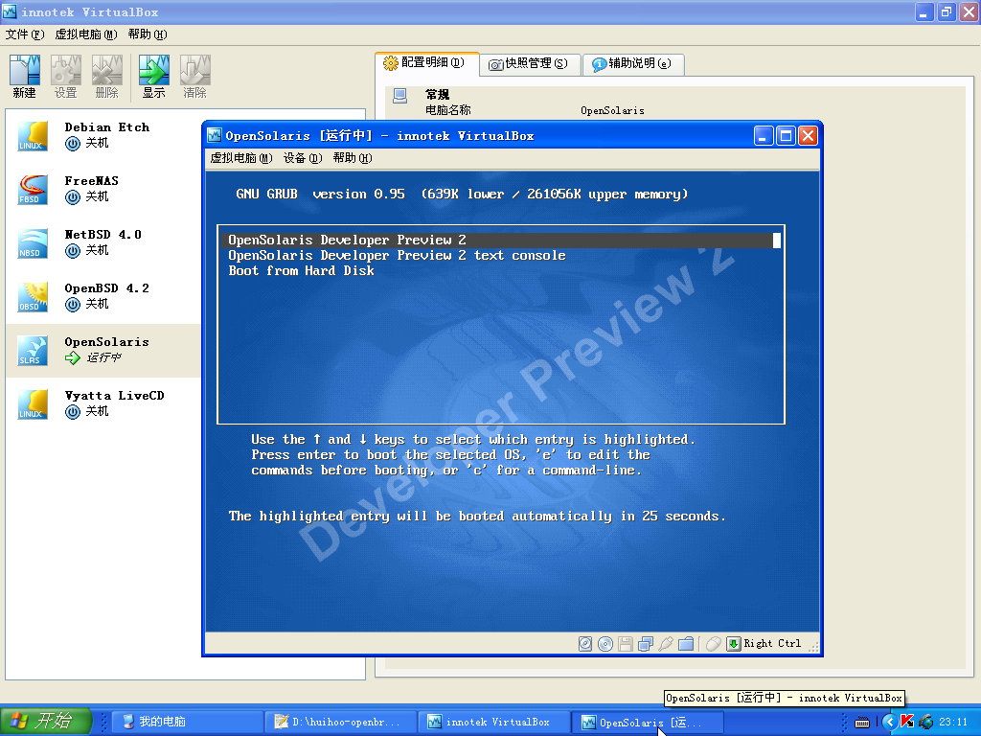
Task: Click the hard disk activity status icon
Action: (585, 644)
